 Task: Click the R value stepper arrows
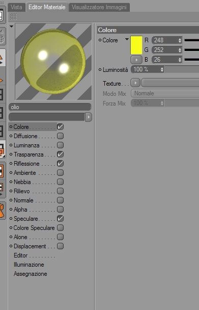click(x=180, y=40)
